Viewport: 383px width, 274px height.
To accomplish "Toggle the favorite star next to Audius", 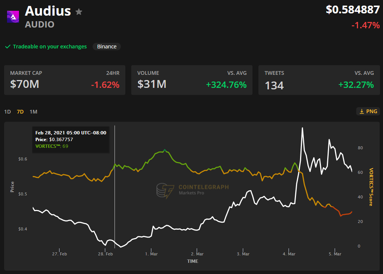I will click(79, 12).
